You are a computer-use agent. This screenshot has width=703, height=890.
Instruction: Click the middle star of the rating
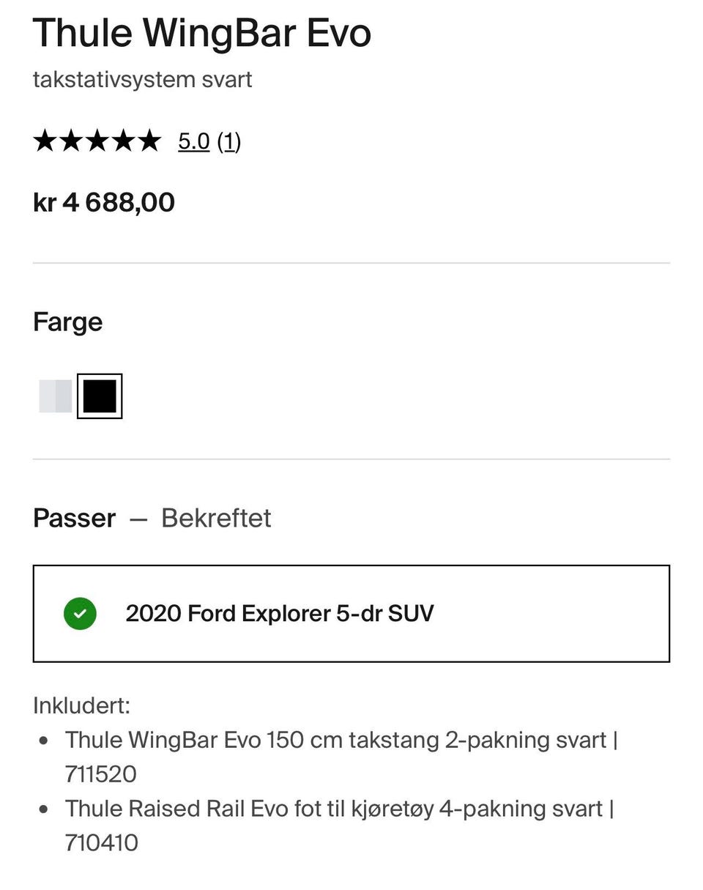click(x=97, y=140)
